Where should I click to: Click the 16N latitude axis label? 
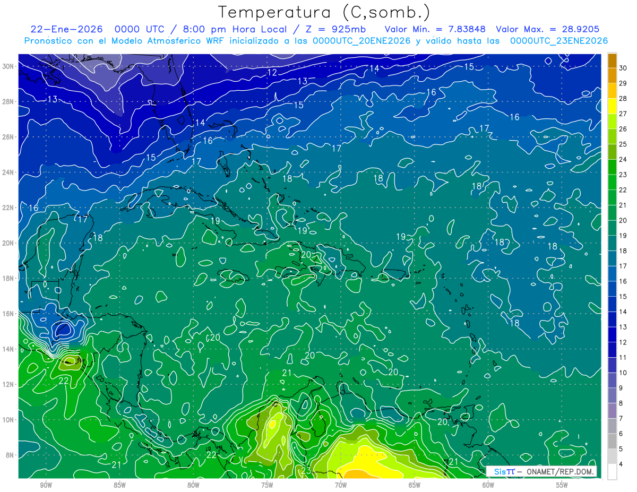8,314
